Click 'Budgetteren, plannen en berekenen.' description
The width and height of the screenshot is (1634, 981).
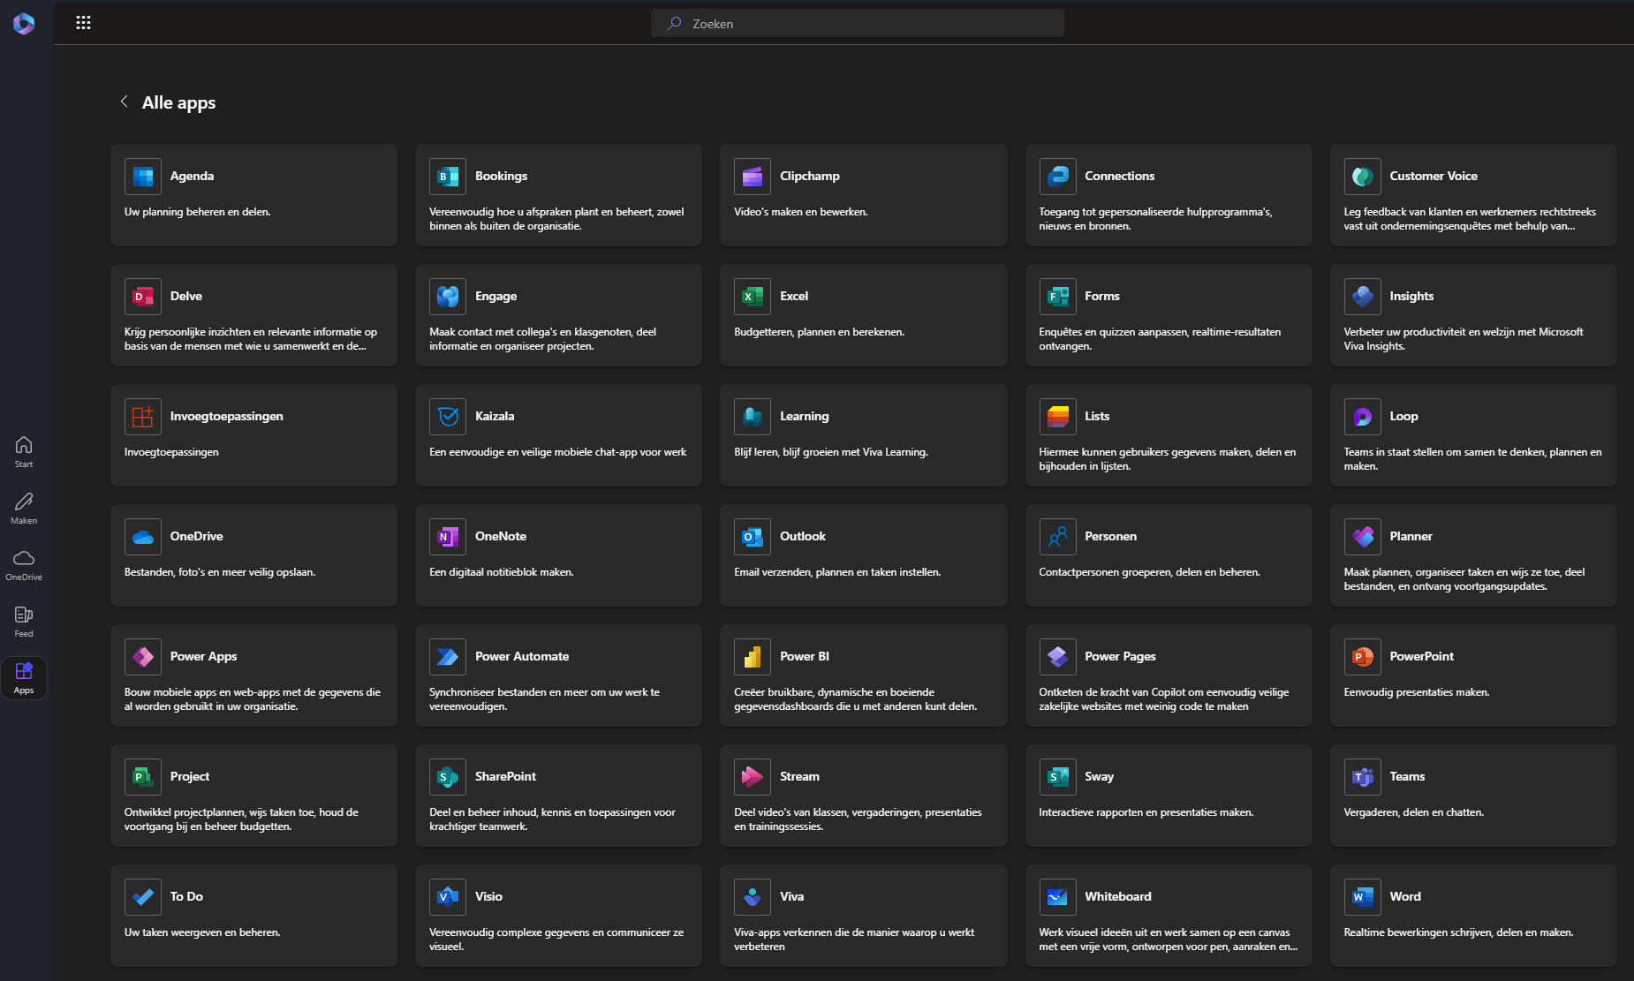click(x=819, y=332)
